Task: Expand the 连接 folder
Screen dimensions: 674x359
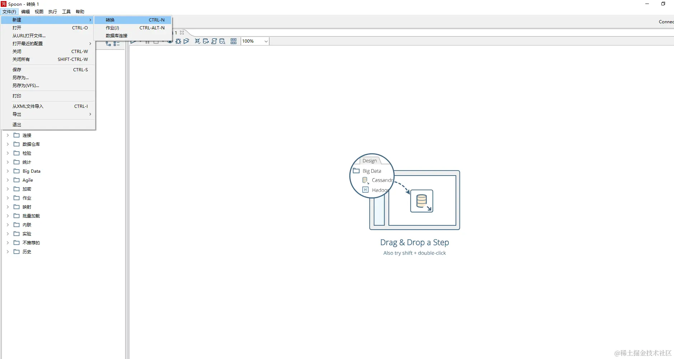Action: pos(8,135)
